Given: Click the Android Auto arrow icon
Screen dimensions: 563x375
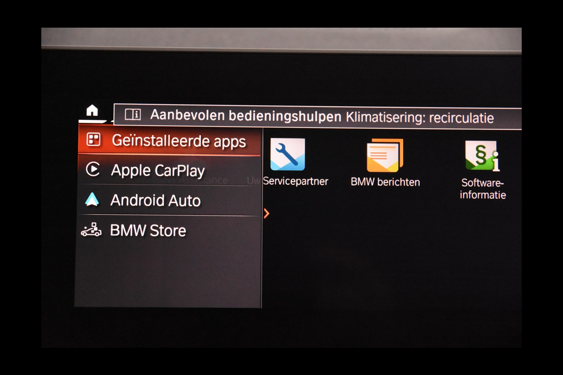Looking at the screenshot, I should click(92, 200).
